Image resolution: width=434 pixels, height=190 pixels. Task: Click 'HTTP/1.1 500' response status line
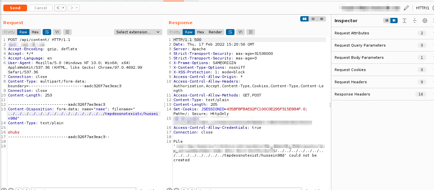tap(187, 40)
